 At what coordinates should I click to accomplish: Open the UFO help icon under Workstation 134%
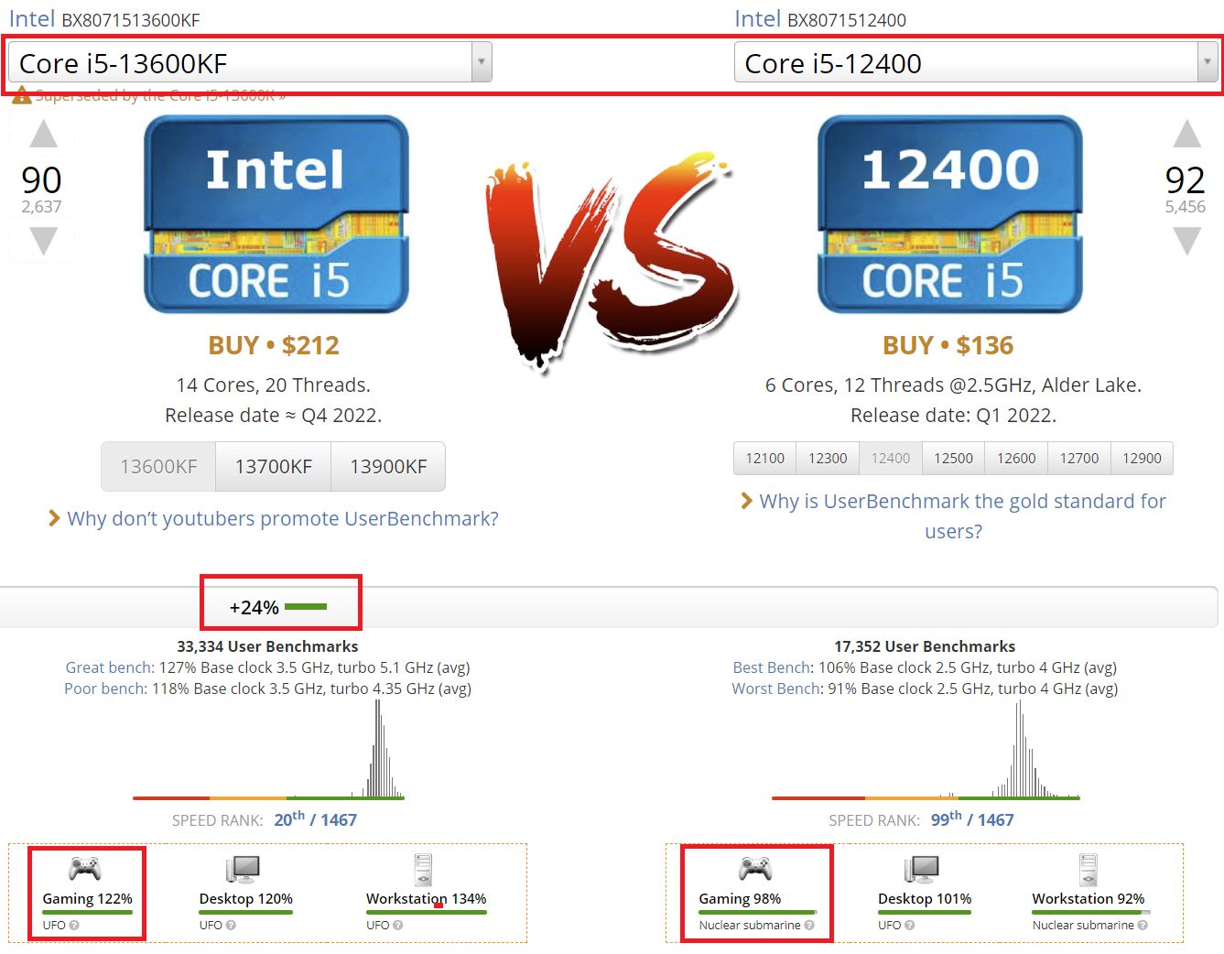point(397,926)
